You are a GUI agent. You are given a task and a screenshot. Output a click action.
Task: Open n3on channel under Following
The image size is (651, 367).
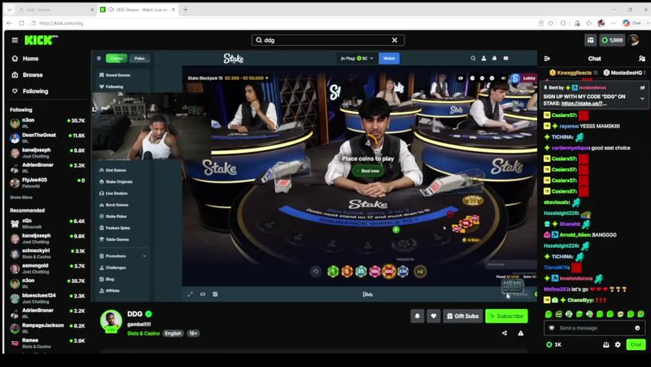[x=47, y=123]
